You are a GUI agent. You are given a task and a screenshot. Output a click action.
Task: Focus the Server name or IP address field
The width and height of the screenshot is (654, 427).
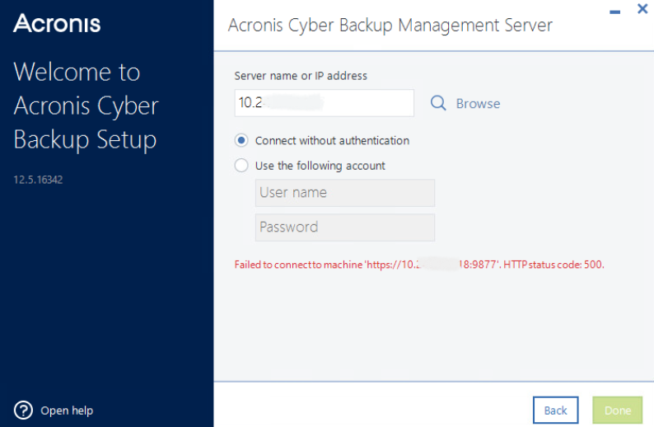[324, 103]
